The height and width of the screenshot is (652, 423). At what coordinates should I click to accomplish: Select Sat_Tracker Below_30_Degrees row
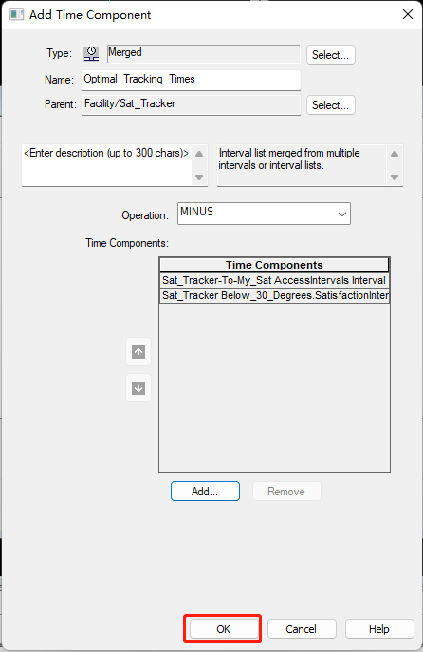tap(274, 296)
